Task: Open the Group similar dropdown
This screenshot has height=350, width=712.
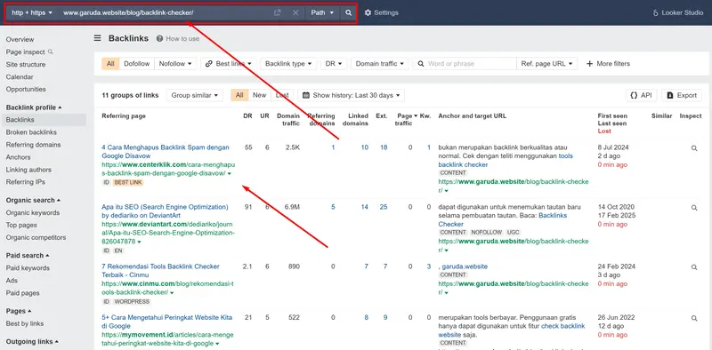Action: [194, 95]
